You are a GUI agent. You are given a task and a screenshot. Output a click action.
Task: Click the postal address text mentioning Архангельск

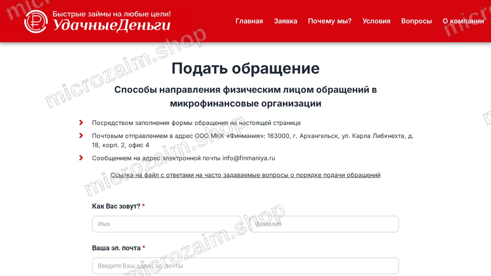(253, 140)
